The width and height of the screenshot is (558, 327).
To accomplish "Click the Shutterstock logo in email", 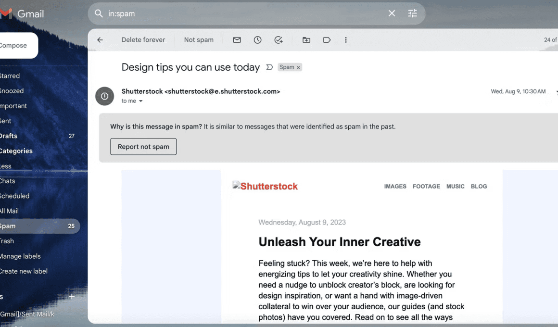I will coord(265,186).
